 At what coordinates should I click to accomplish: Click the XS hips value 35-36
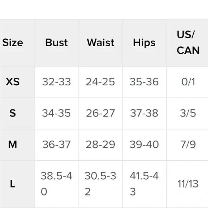[x=144, y=82]
